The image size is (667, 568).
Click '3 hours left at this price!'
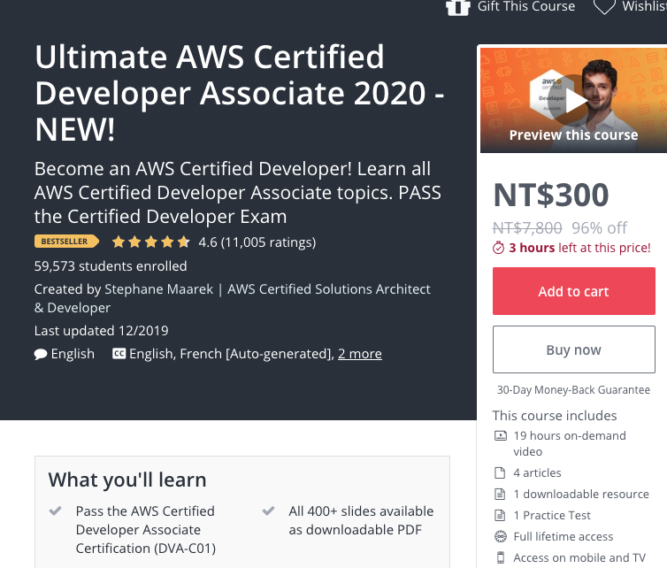tap(579, 248)
